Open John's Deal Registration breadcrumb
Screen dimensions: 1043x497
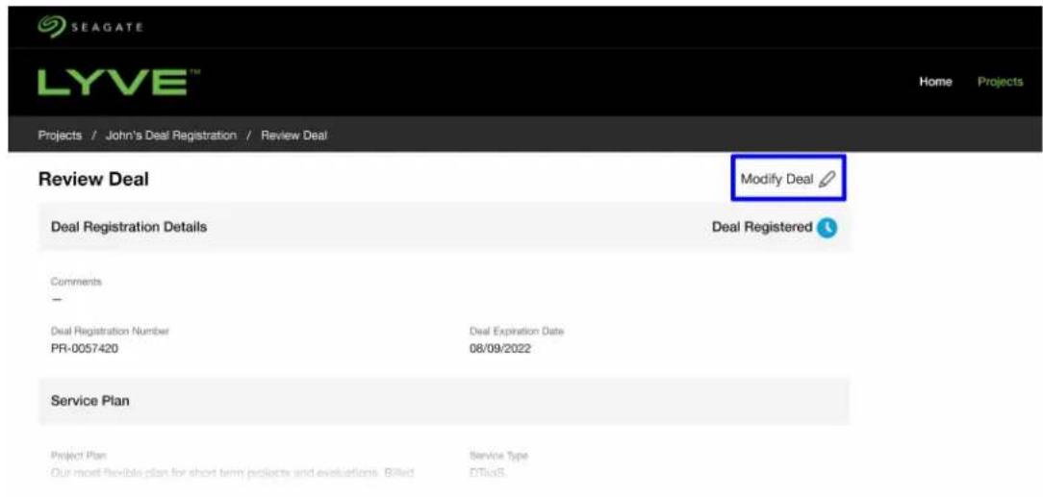(x=171, y=136)
